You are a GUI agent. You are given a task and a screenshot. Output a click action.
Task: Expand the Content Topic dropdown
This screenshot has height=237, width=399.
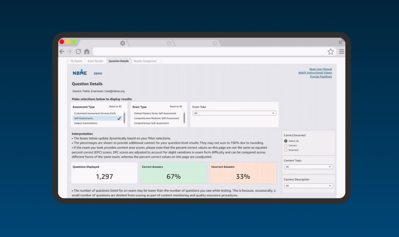[x=309, y=167]
